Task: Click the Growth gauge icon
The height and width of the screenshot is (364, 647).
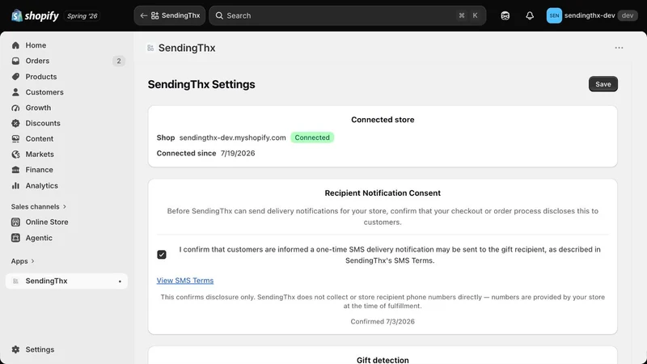Action: click(15, 108)
